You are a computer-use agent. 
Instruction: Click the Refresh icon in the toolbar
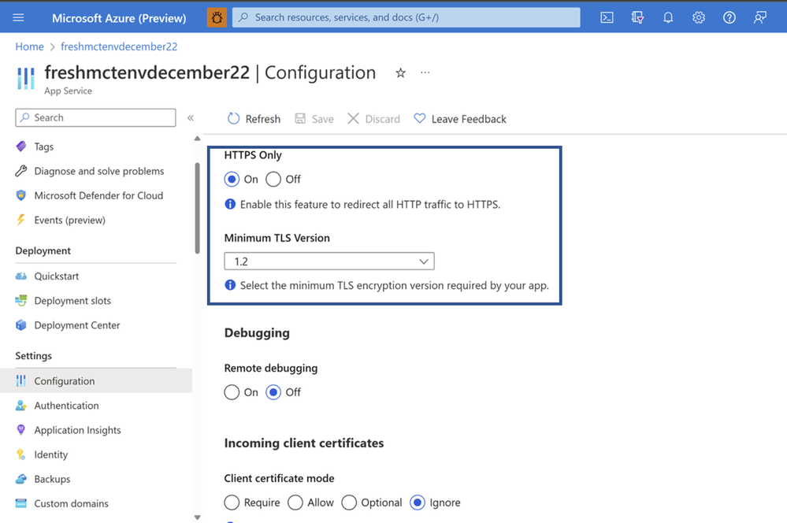[233, 118]
